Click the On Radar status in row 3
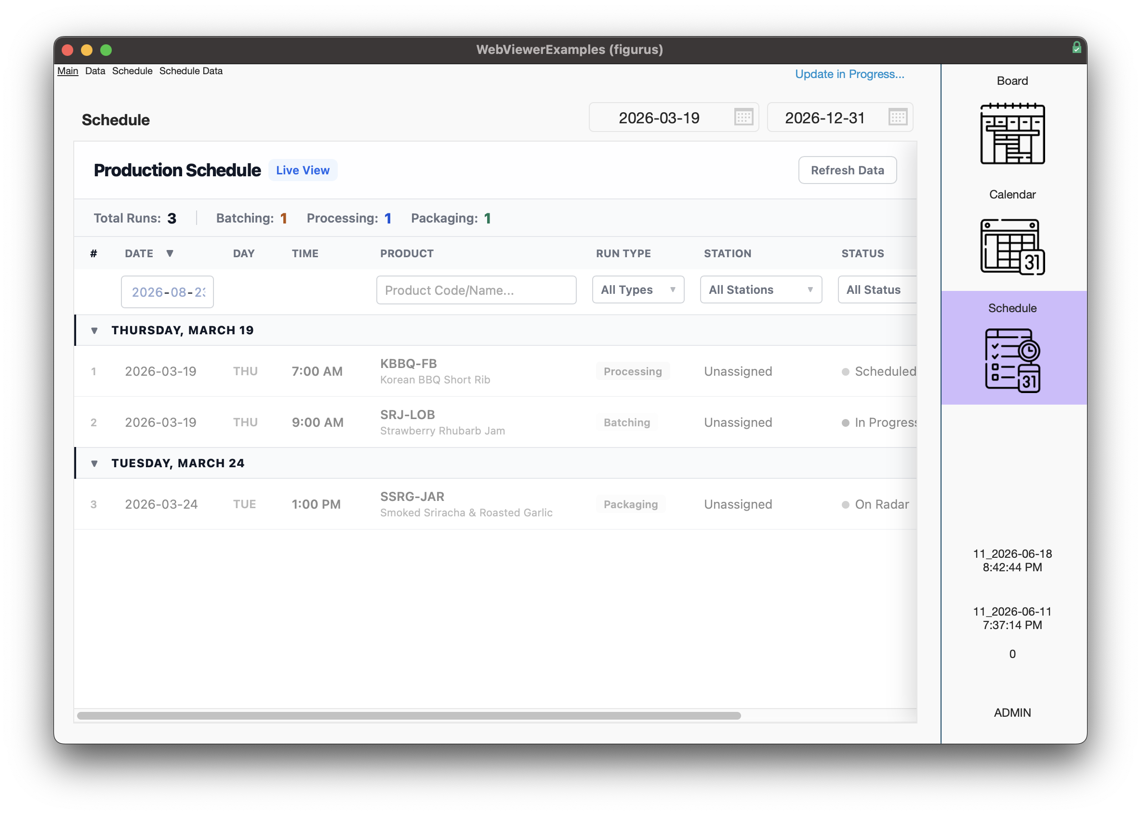 point(875,504)
